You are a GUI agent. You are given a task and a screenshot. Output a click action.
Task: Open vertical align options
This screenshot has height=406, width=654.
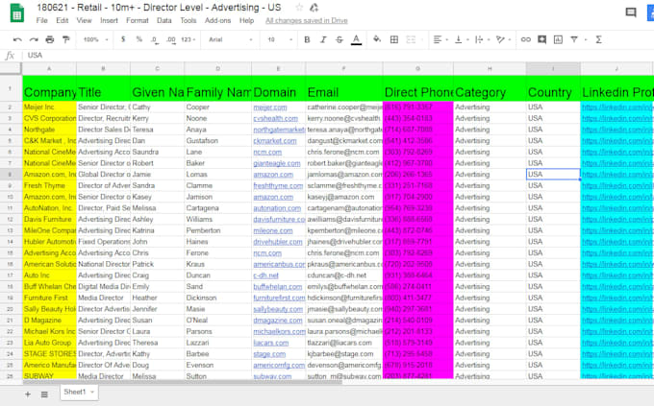pos(461,39)
